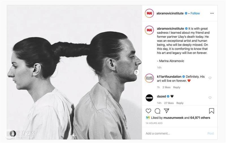The width and height of the screenshot is (226, 143).
Task: View 27 likes on dazed comment
Action: pos(169,103)
